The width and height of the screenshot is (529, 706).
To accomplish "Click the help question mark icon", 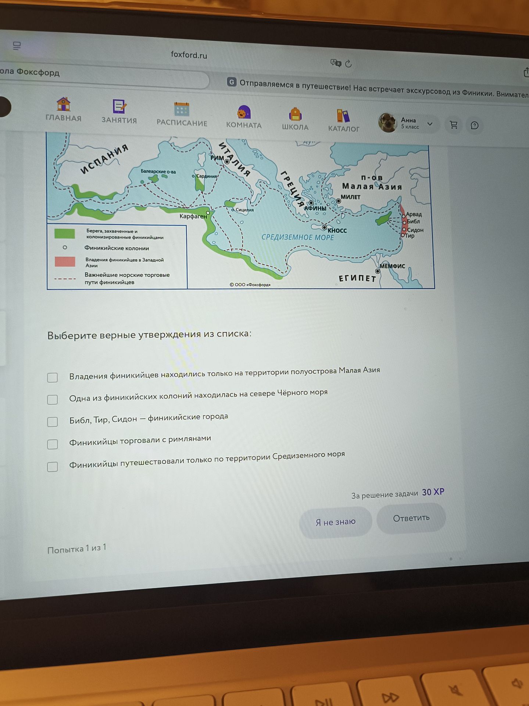I will point(475,126).
